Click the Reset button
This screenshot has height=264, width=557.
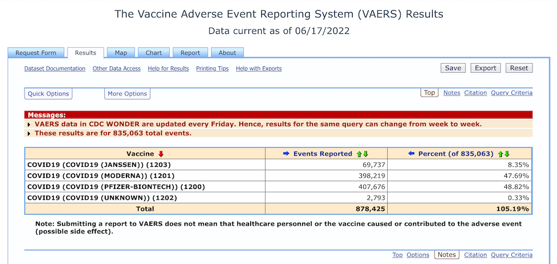[519, 68]
